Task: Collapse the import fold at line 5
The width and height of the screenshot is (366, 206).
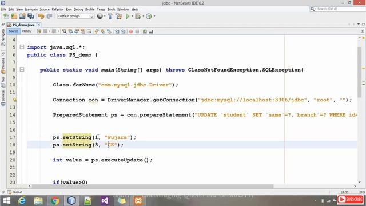Action: [x=22, y=47]
